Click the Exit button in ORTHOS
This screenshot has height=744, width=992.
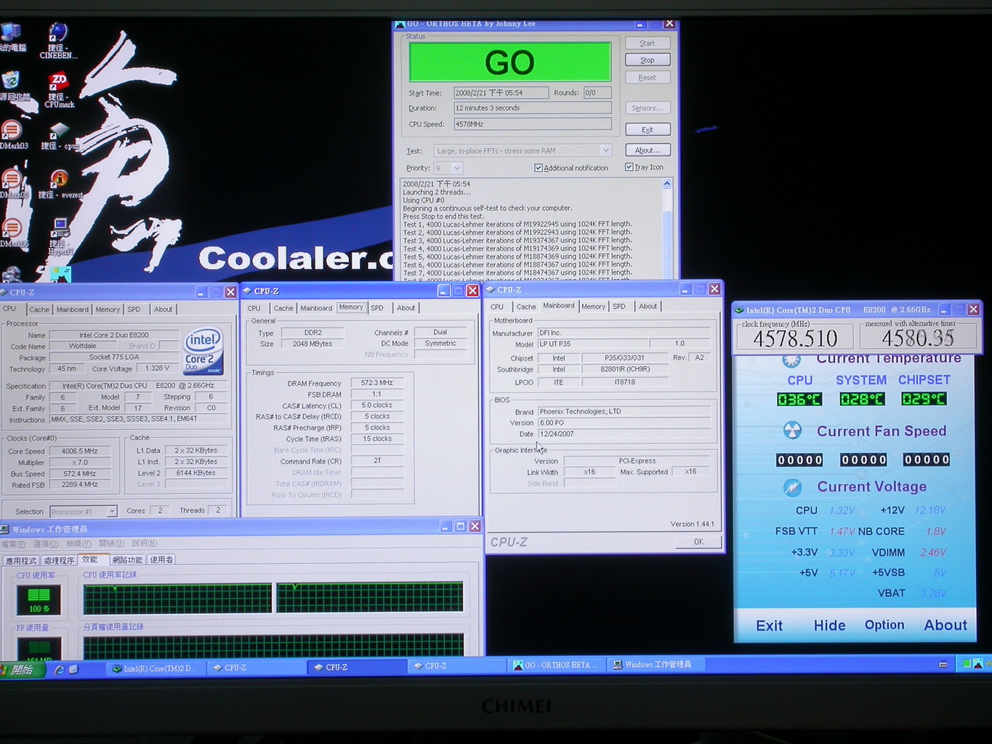pos(648,130)
